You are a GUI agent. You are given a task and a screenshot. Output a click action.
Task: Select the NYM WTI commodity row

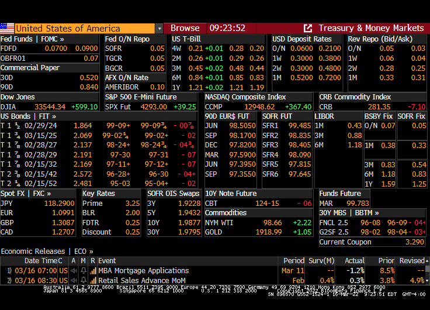[x=259, y=223]
